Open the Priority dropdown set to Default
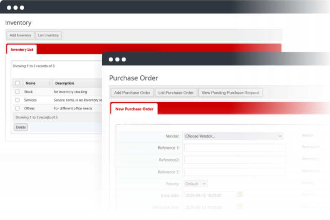Image resolution: width=330 pixels, height=220 pixels. click(196, 184)
